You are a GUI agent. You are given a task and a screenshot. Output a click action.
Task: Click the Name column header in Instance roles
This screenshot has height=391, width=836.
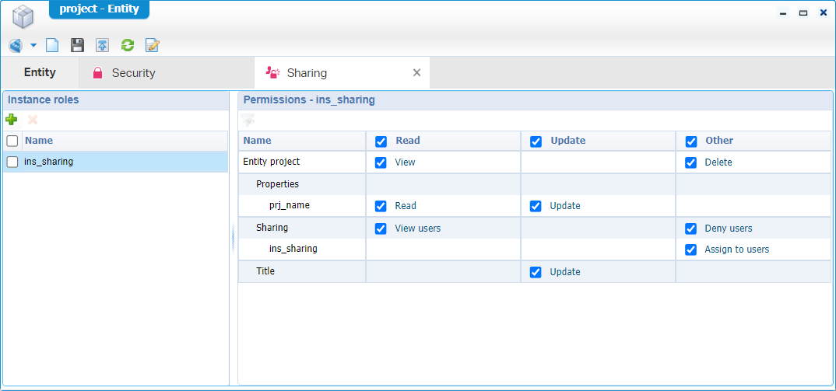click(39, 141)
